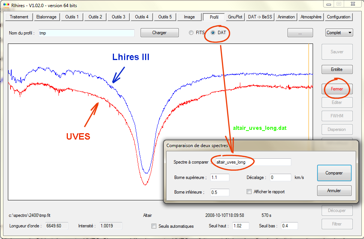Click the Comparer button

click(x=334, y=173)
